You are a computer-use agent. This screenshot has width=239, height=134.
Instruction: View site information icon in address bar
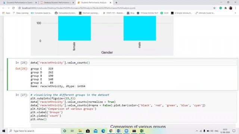point(19,8)
